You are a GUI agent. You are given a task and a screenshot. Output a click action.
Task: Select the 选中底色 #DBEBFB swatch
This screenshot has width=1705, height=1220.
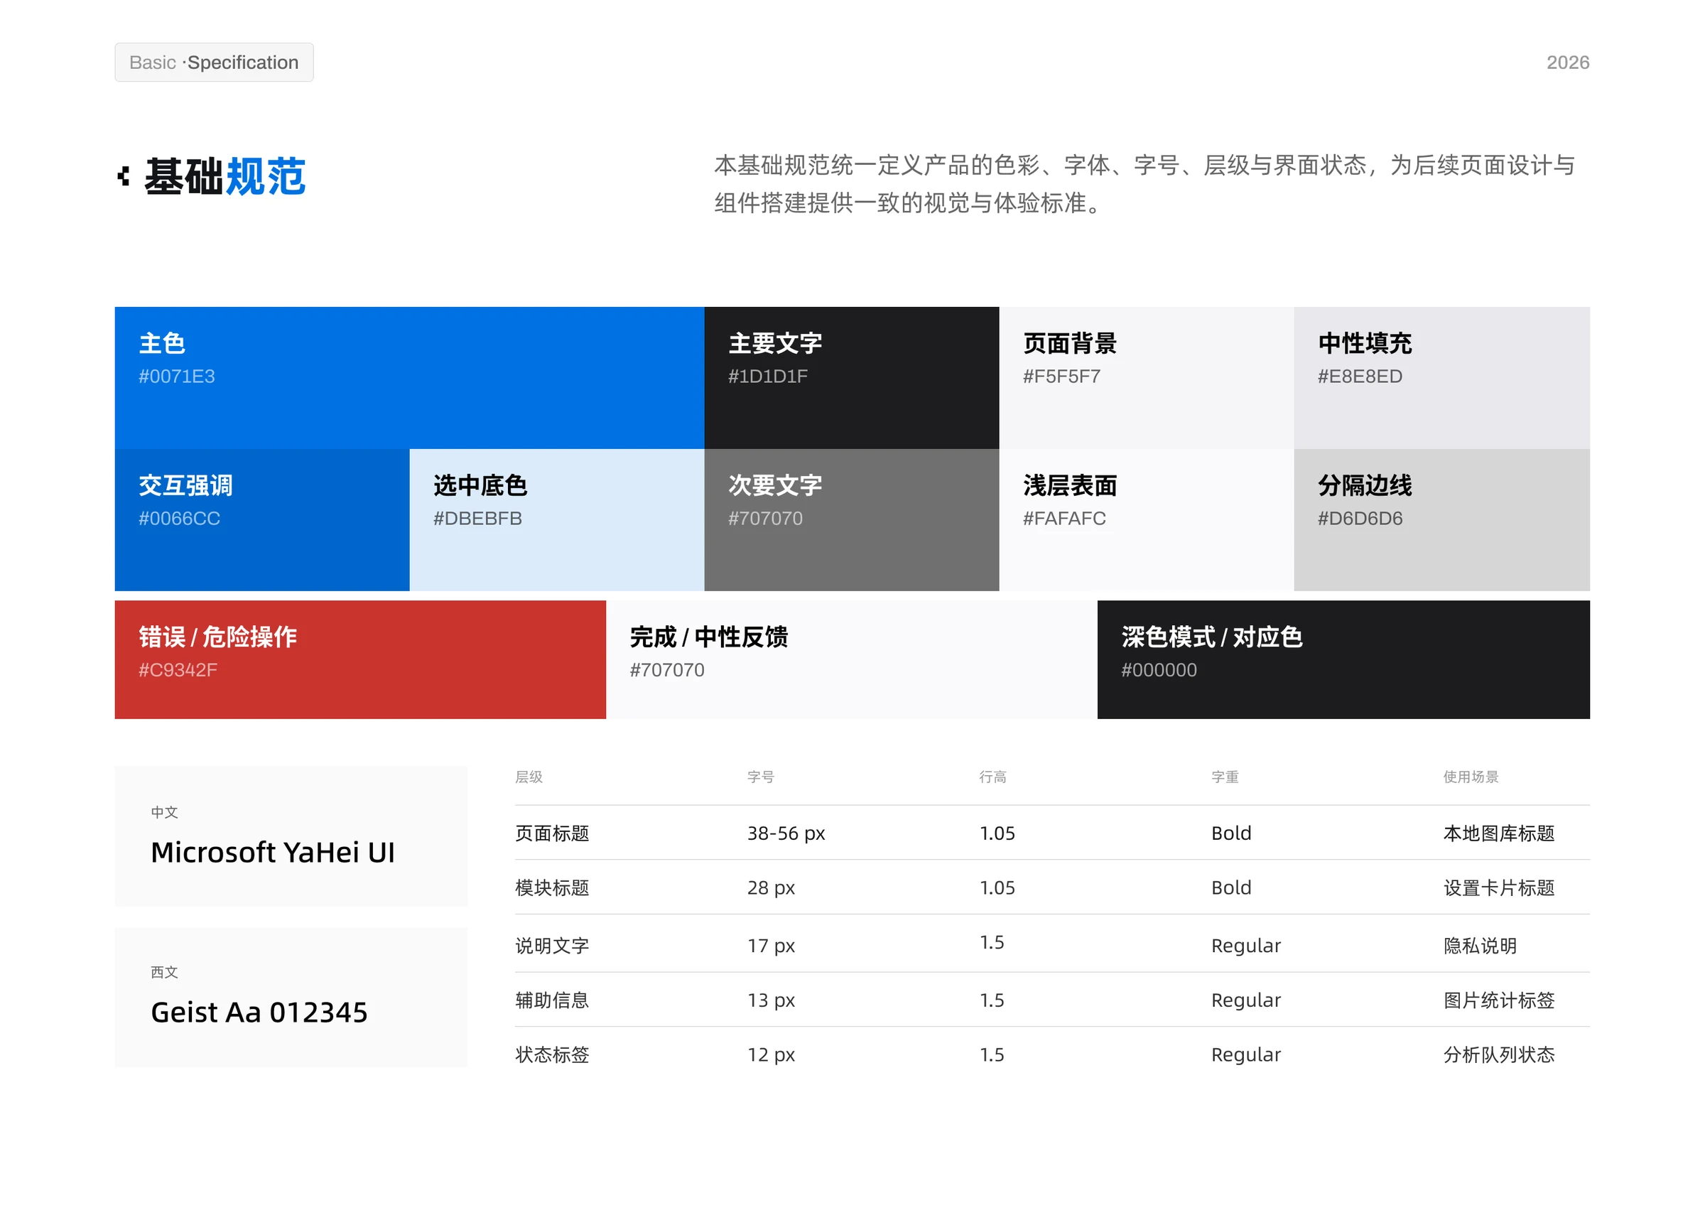(556, 520)
